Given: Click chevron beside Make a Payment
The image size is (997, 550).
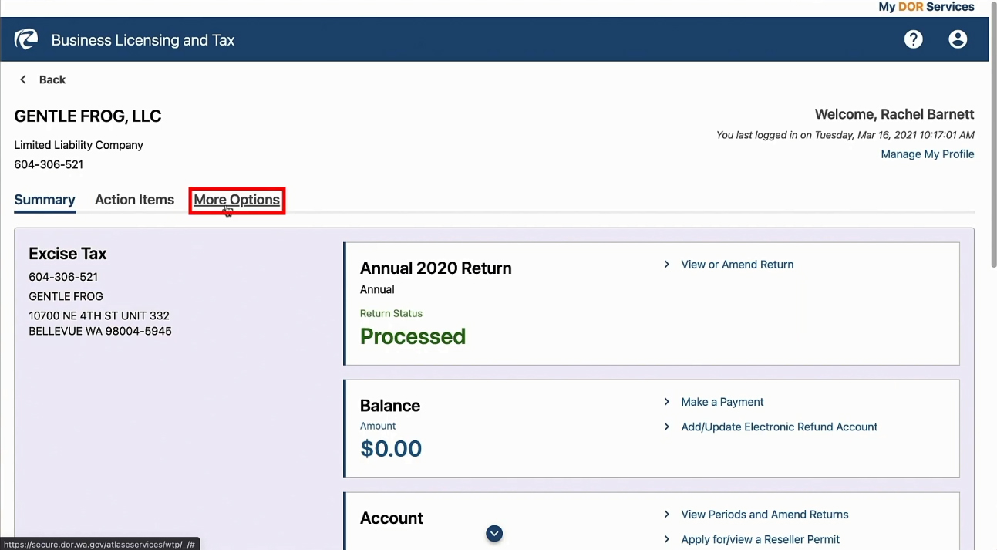Looking at the screenshot, I should [666, 402].
